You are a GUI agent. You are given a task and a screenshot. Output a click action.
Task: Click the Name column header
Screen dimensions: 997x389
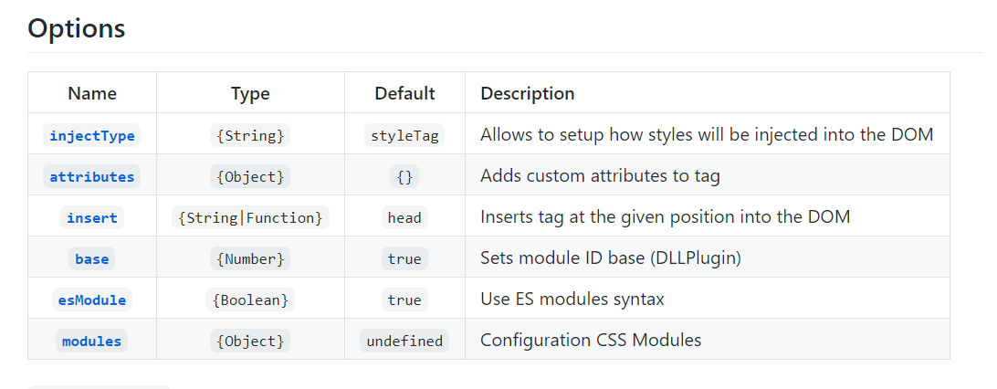coord(92,93)
